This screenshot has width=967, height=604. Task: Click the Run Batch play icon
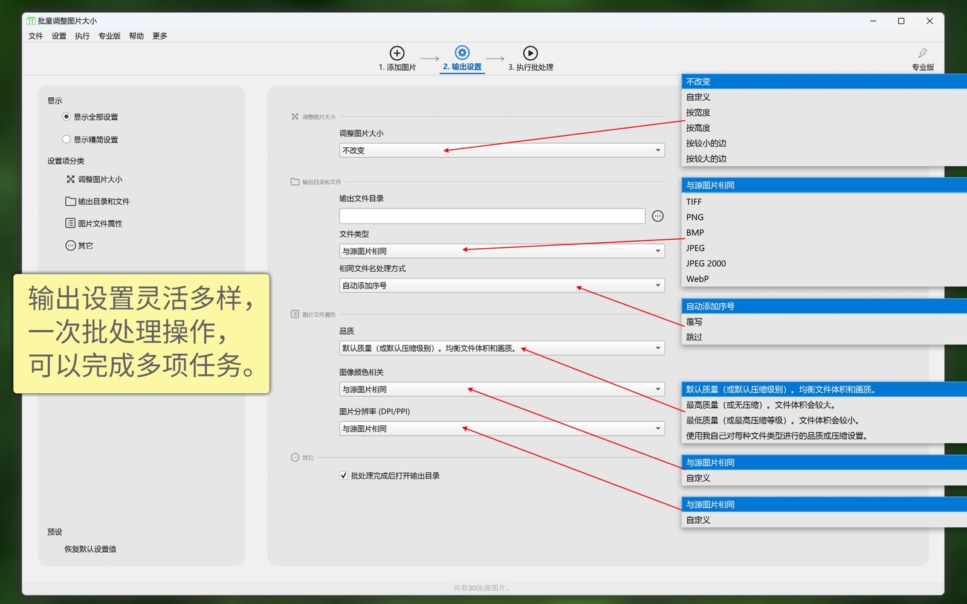(531, 53)
